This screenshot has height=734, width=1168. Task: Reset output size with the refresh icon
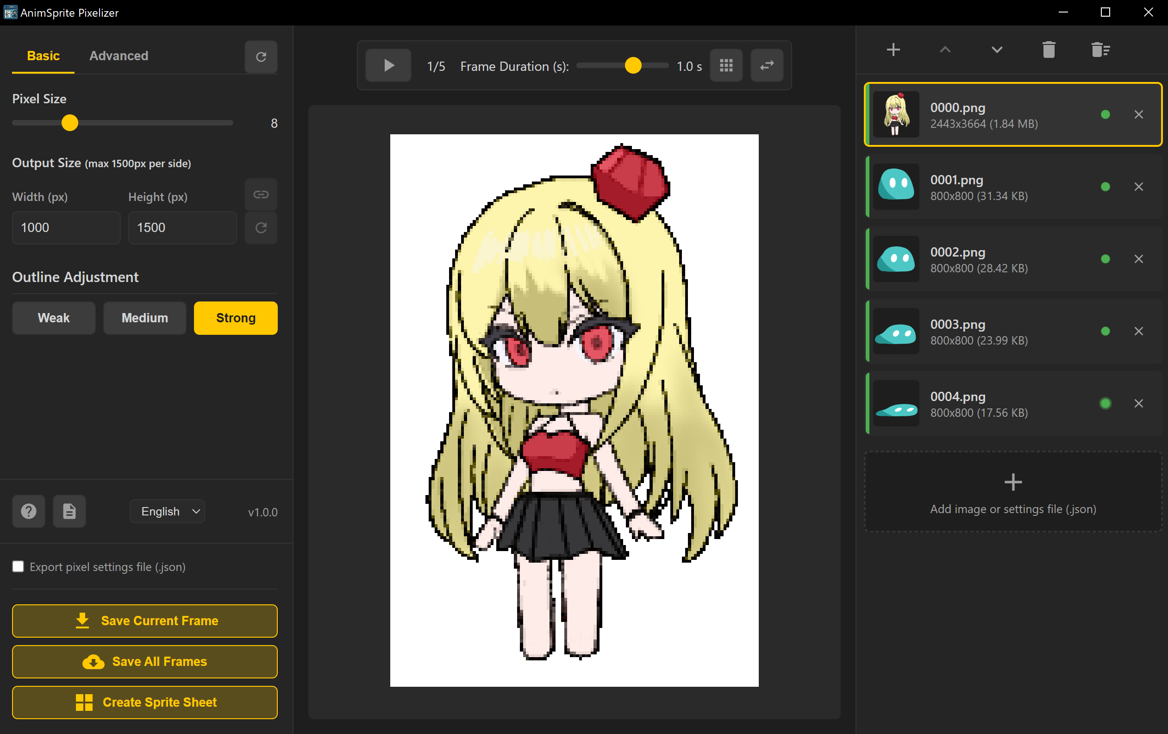tap(261, 227)
